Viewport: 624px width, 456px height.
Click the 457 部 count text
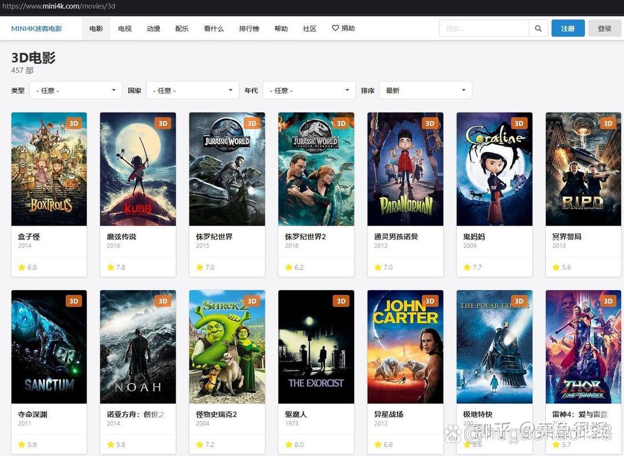(22, 70)
